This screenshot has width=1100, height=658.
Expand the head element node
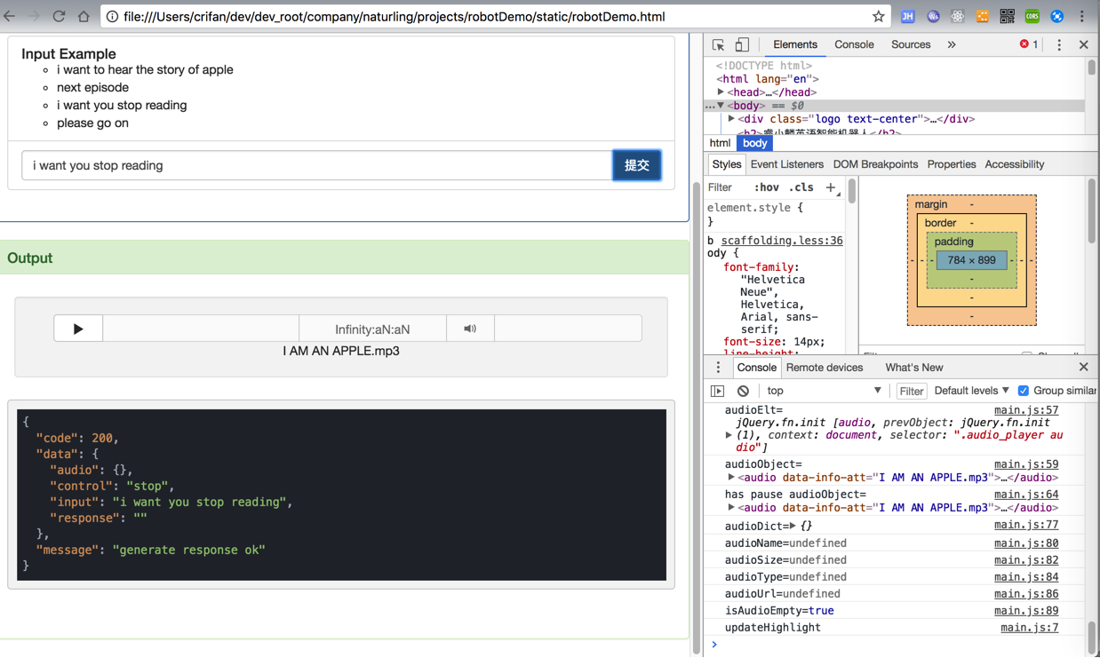721,92
